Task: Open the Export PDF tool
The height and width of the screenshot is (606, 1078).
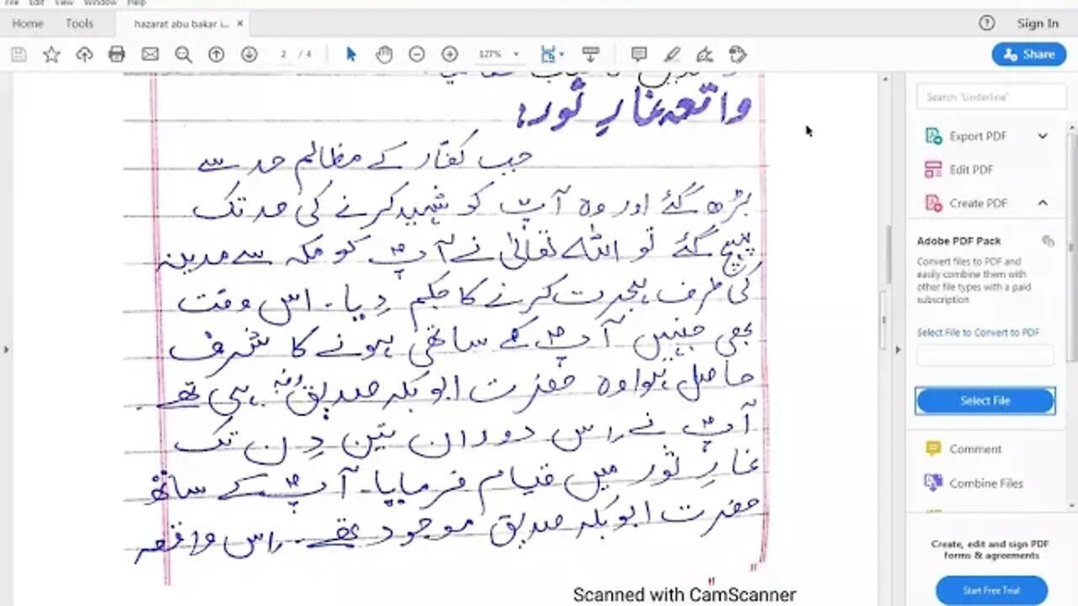Action: click(977, 136)
